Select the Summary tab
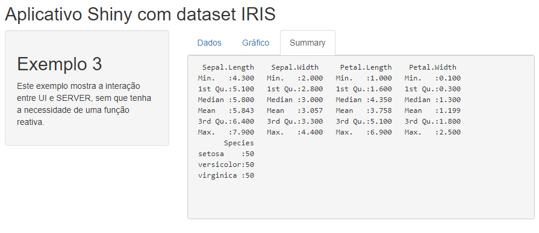539x233 pixels. click(x=307, y=43)
